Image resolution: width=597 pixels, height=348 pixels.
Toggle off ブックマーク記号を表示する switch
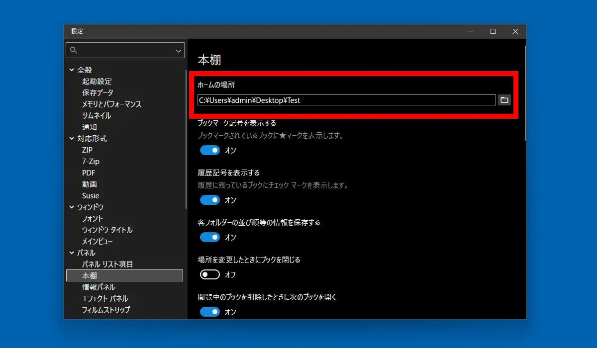tap(210, 150)
